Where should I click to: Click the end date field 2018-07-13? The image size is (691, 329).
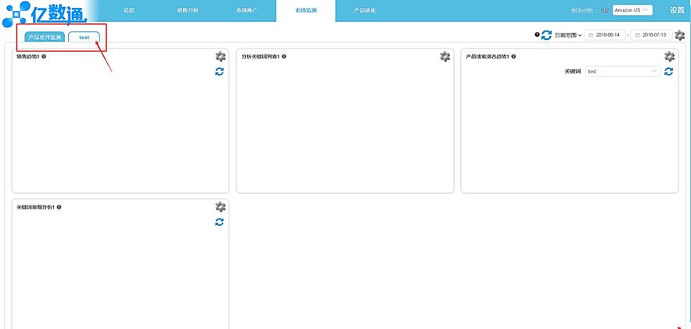[651, 34]
